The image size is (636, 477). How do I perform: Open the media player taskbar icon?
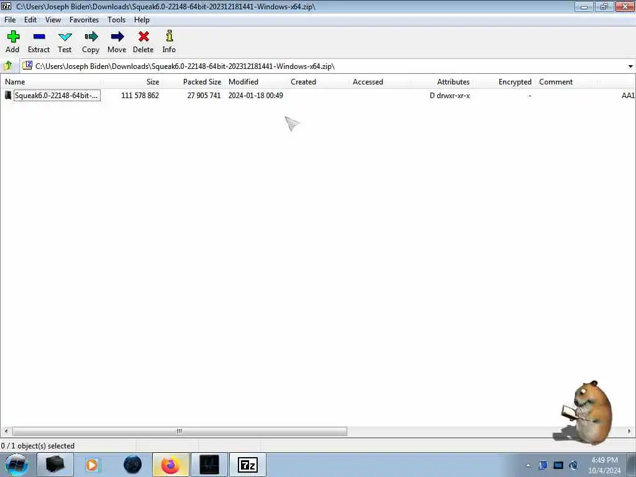coord(93,465)
